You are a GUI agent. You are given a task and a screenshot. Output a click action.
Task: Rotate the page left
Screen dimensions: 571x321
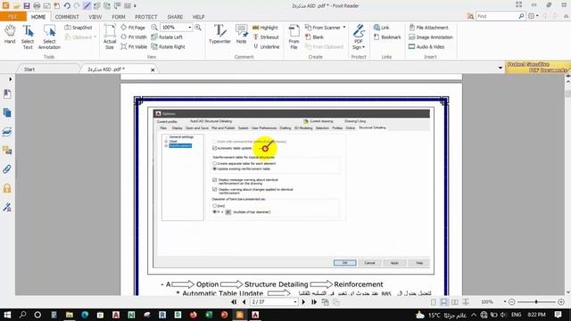pos(167,37)
